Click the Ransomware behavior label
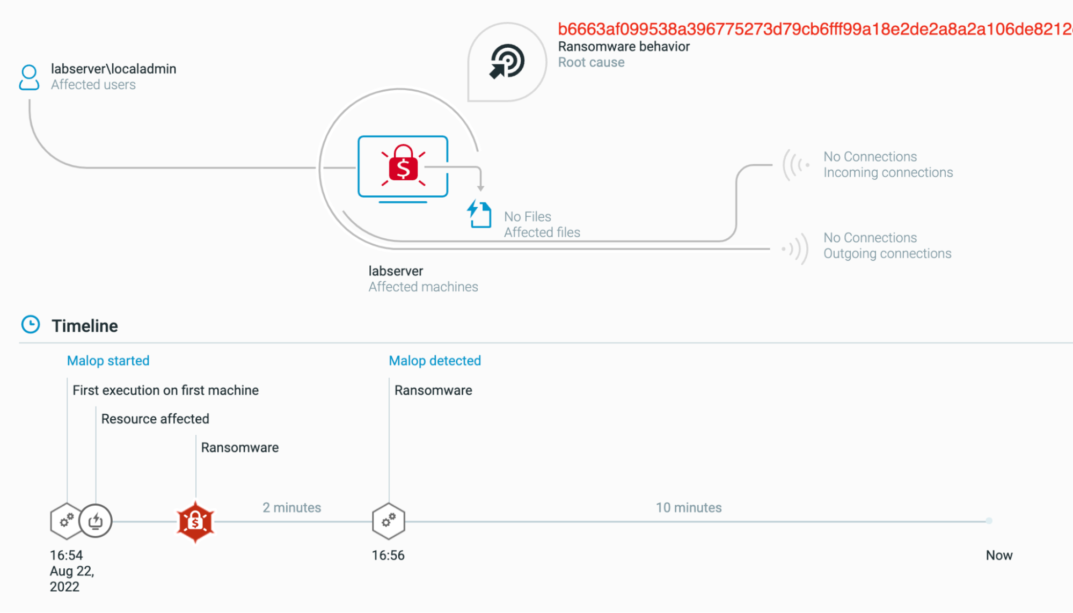Viewport: 1073px width, 613px height. point(624,47)
